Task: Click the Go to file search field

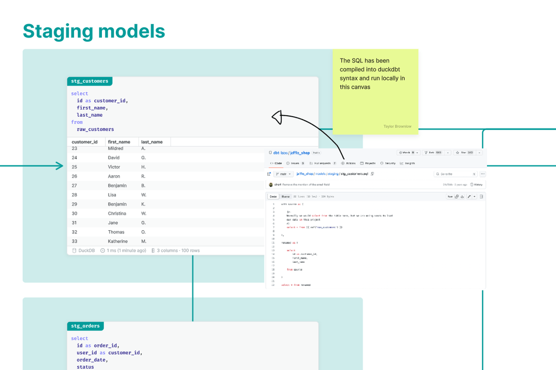Action: [x=449, y=174]
